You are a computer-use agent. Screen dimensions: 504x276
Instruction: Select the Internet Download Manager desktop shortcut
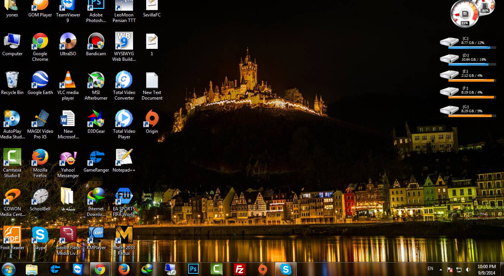[96, 202]
